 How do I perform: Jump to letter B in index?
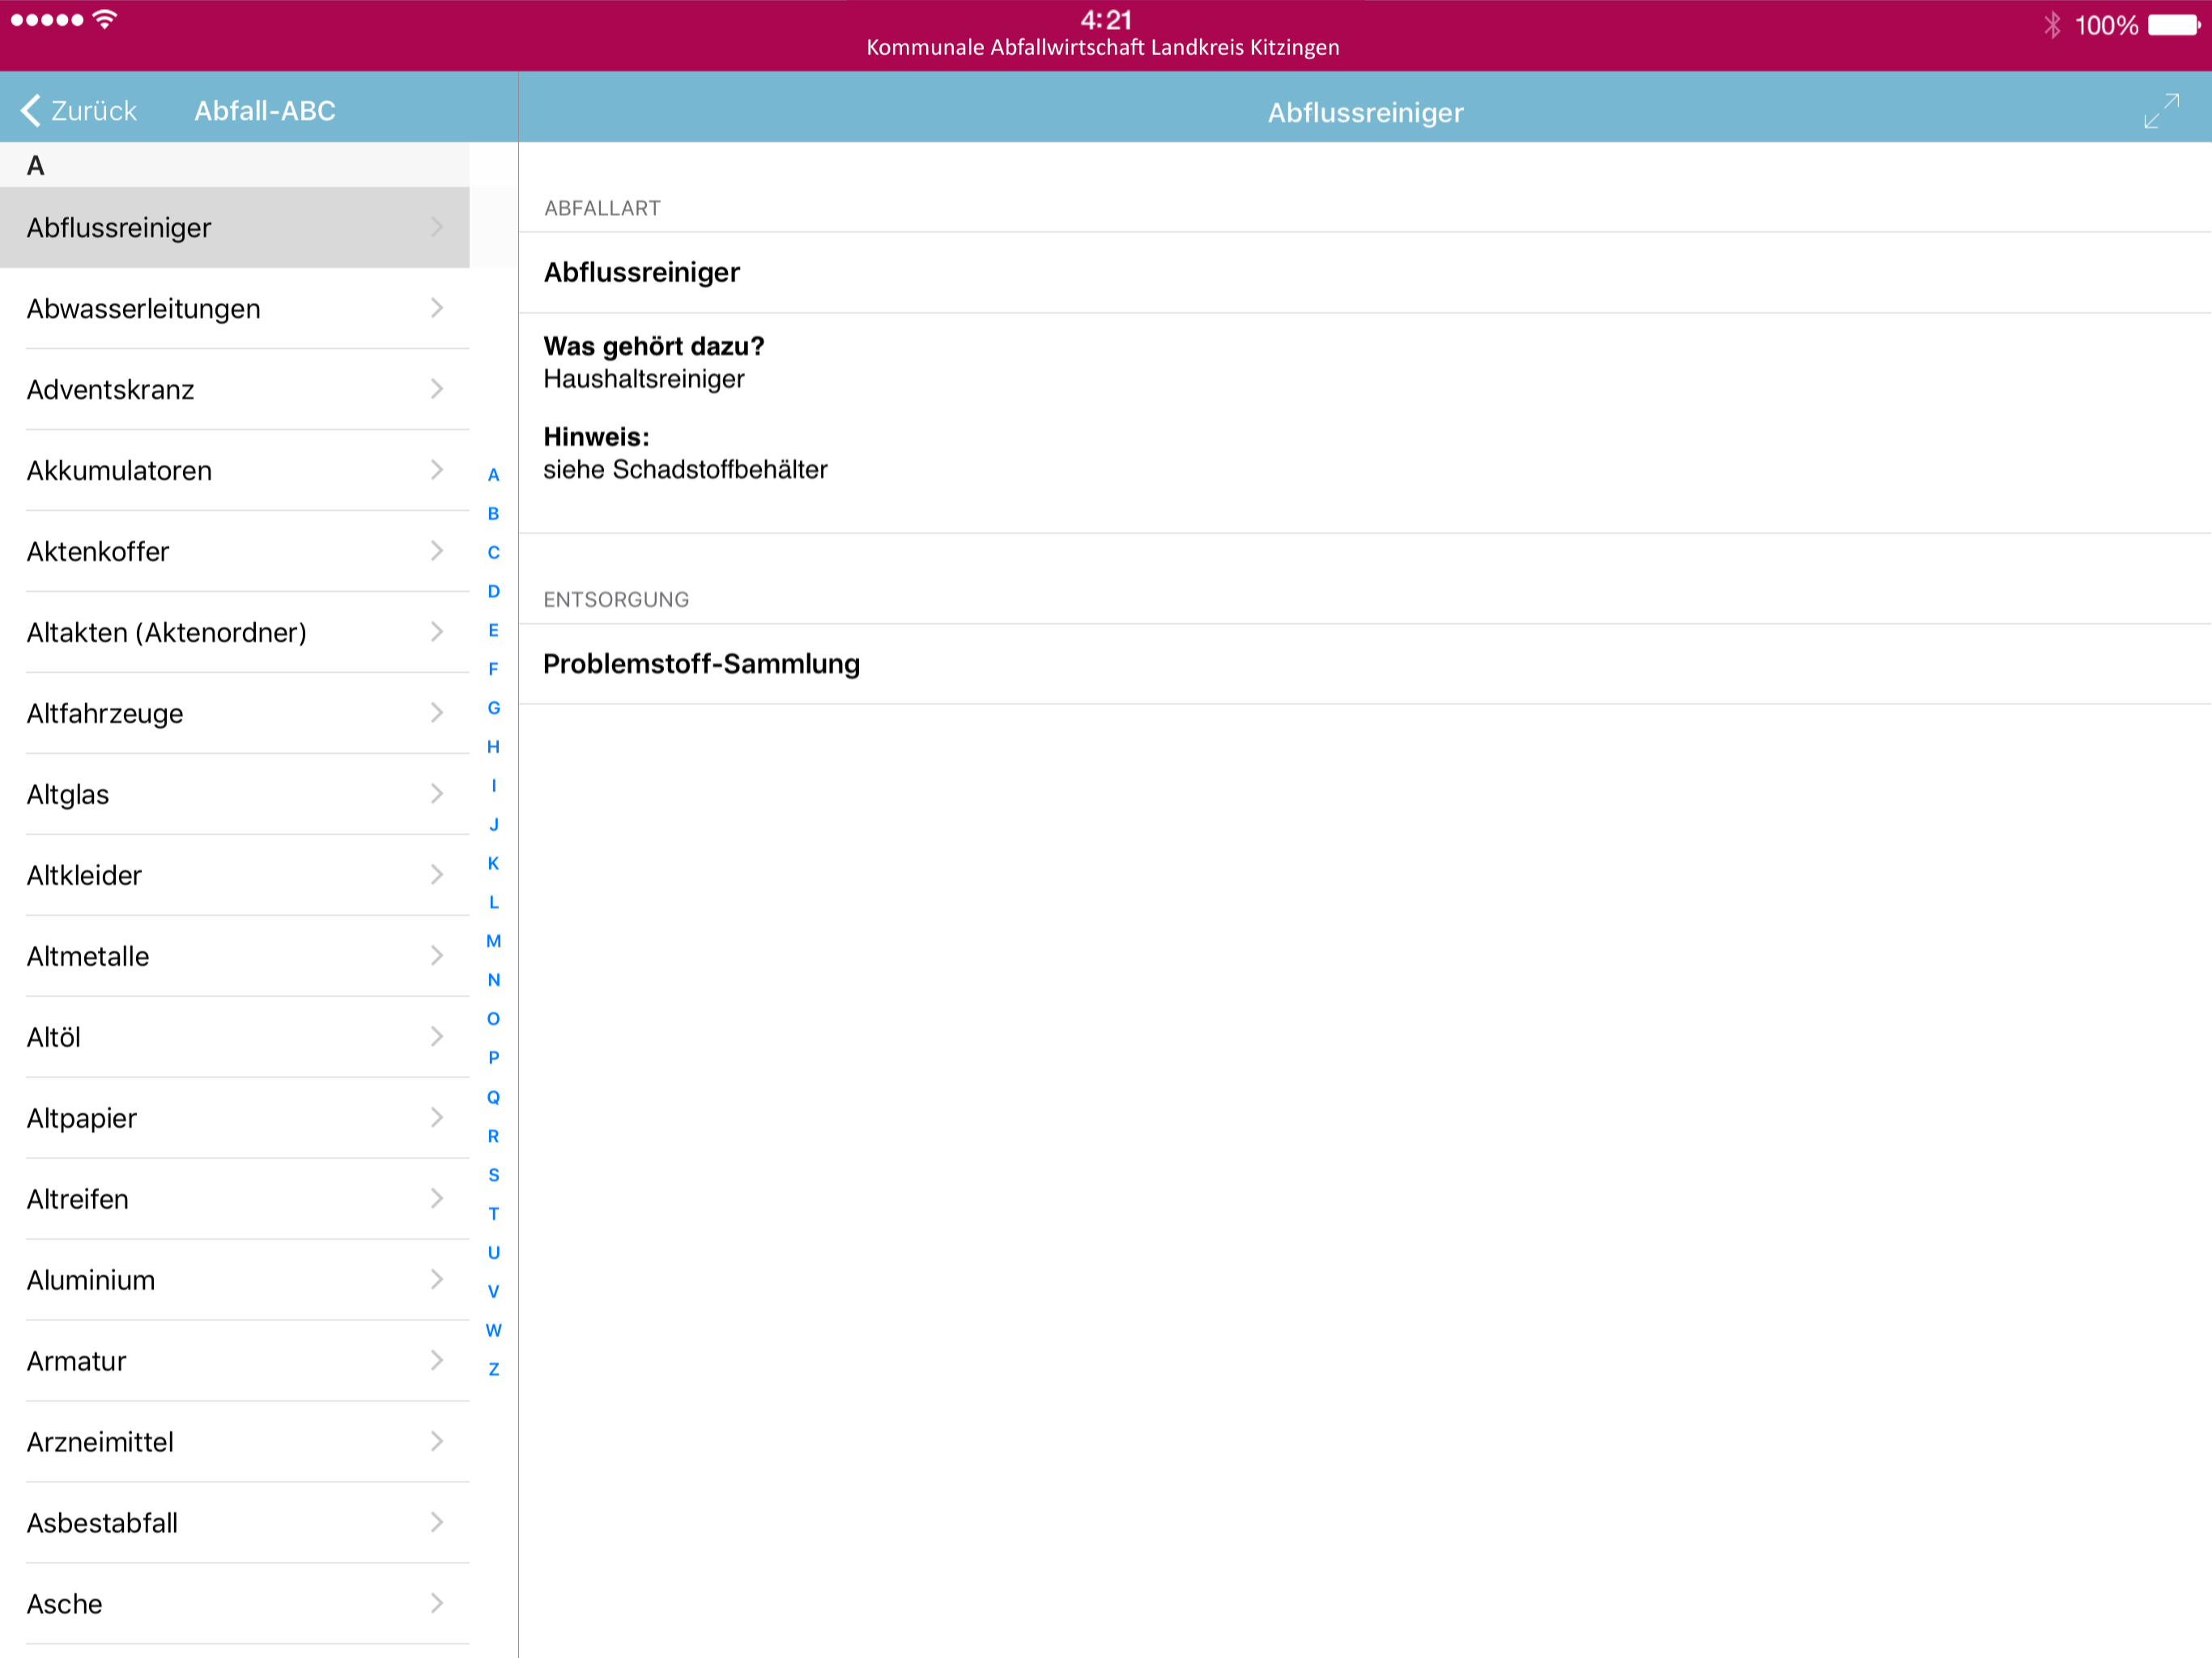click(x=493, y=514)
